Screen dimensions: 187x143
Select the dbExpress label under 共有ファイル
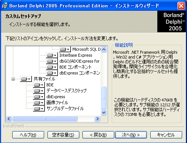[x=56, y=97]
